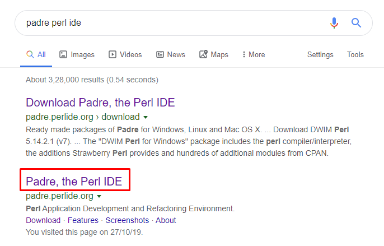Open "Download Padre, the Perl IDE" result
Viewport: 384px width, 246px height.
(x=100, y=103)
